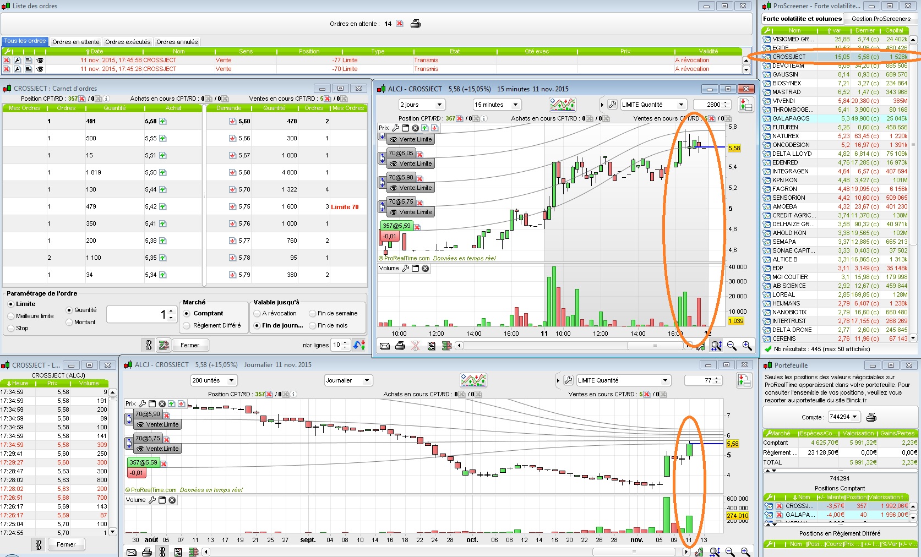Open buy/sell order ticket icon near 77 field
This screenshot has width=921, height=557.
[x=744, y=380]
